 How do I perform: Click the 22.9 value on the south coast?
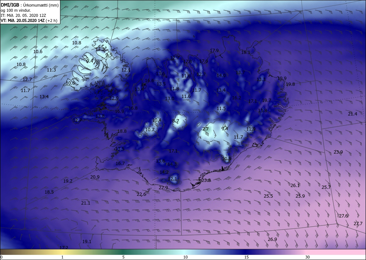(163, 187)
